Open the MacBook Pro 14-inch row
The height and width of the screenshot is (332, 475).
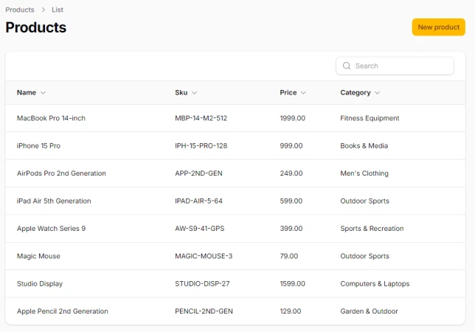click(x=51, y=118)
